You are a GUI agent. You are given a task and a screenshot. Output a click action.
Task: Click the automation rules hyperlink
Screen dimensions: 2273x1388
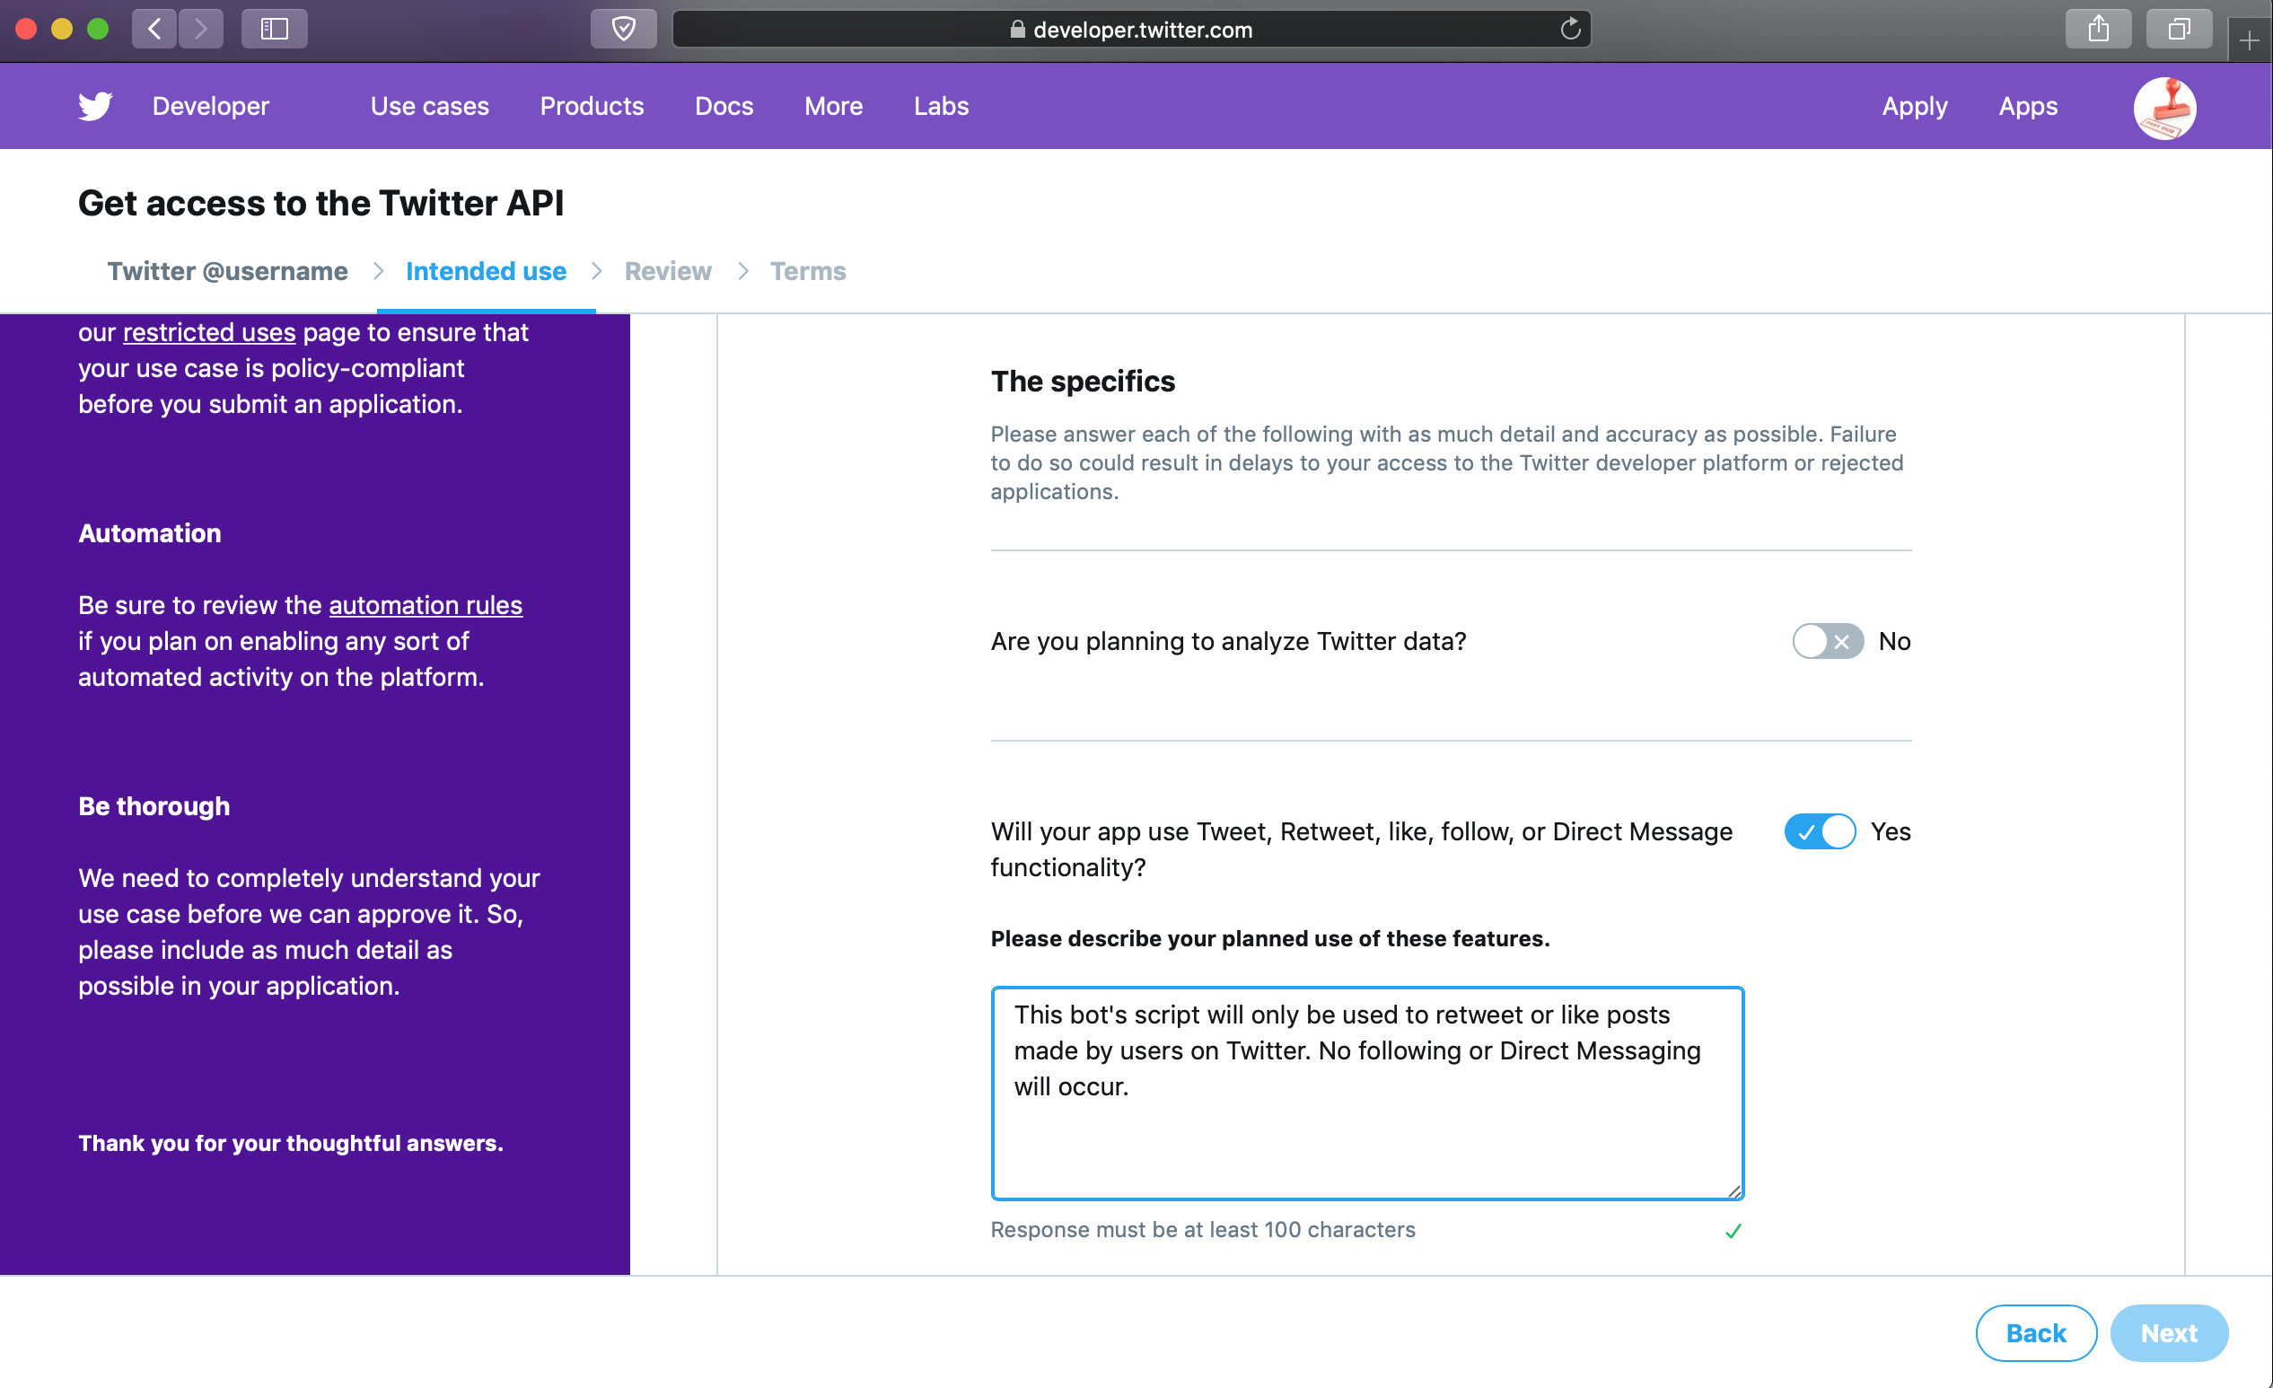(x=426, y=605)
